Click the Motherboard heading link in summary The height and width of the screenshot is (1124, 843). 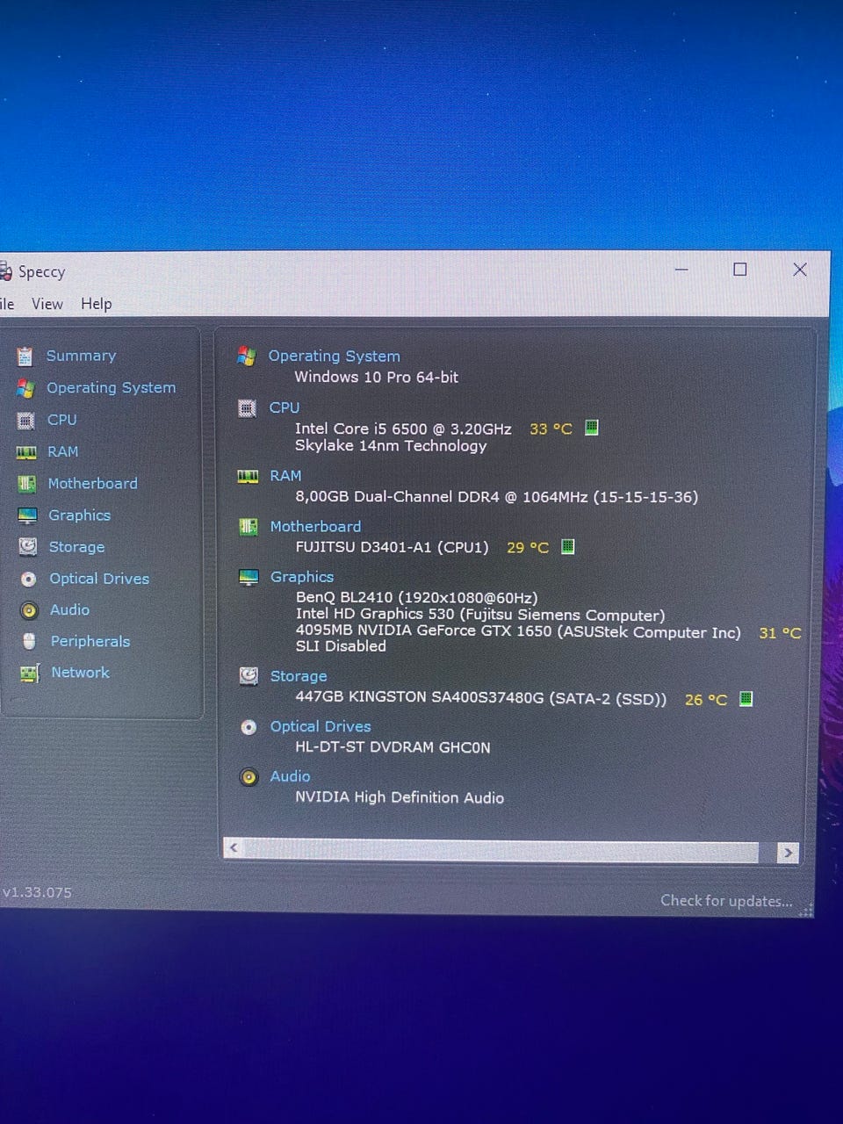(315, 526)
